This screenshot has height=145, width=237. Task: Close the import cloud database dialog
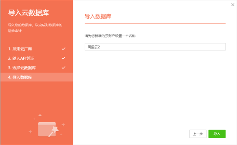[x=232, y=4]
